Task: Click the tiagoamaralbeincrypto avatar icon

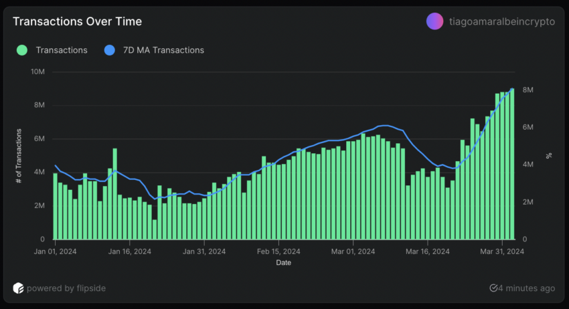Action: 434,21
